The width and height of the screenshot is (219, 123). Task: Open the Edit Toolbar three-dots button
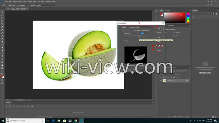(2, 71)
